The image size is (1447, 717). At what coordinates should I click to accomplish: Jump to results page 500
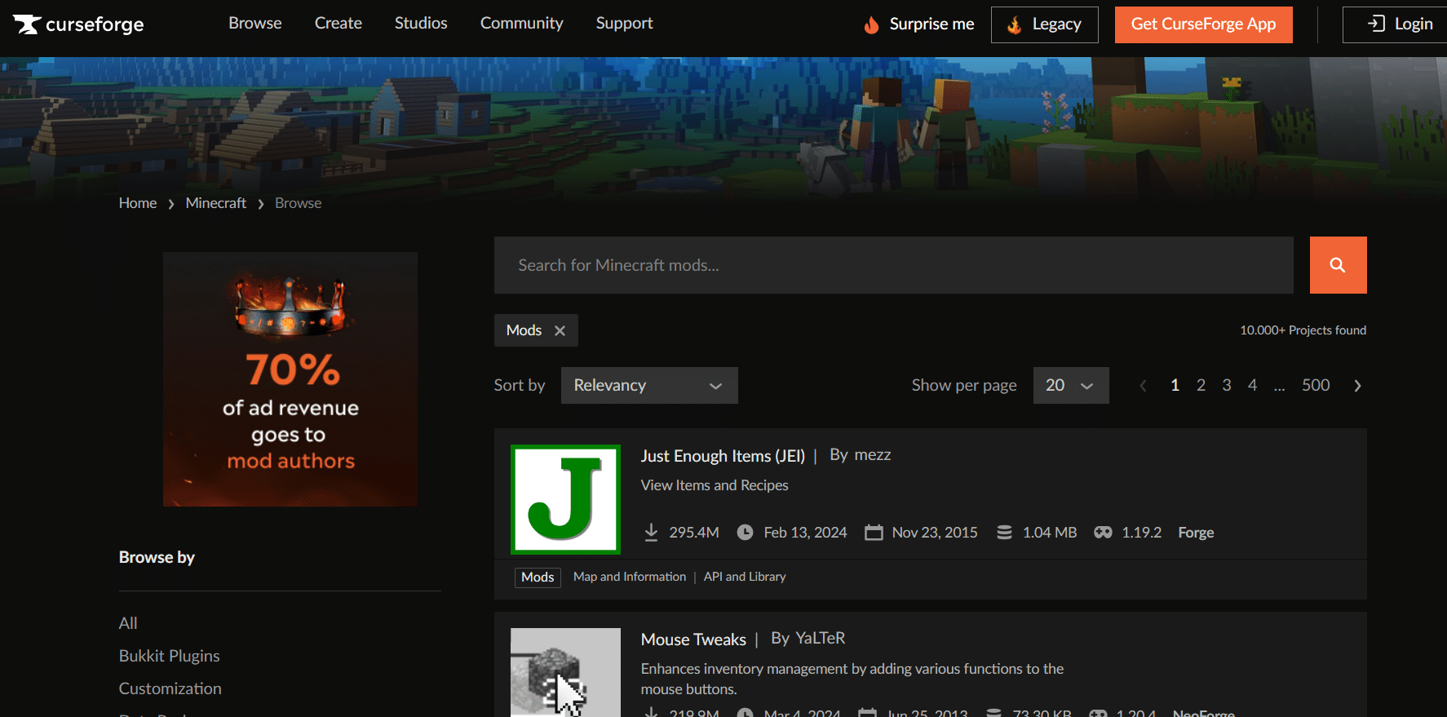tap(1316, 385)
